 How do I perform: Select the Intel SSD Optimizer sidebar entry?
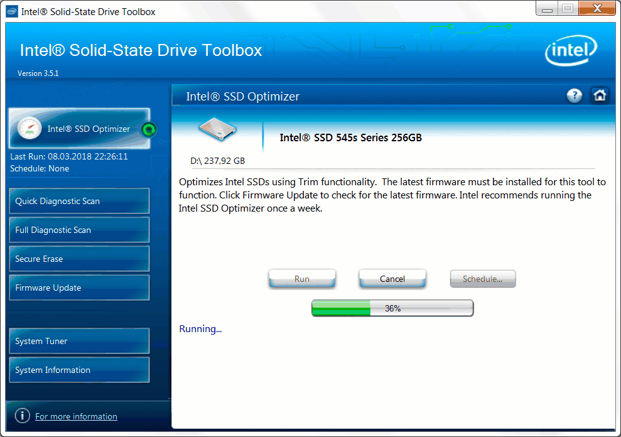point(79,128)
